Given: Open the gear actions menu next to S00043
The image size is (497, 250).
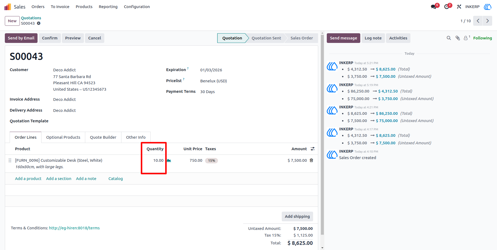Looking at the screenshot, I should click(39, 23).
